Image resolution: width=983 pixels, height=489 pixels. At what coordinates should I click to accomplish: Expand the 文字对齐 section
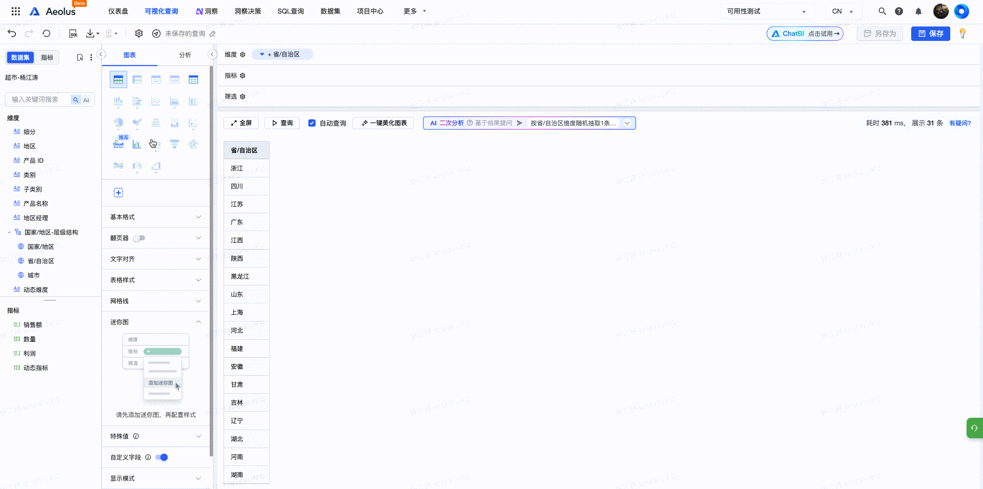pos(156,259)
